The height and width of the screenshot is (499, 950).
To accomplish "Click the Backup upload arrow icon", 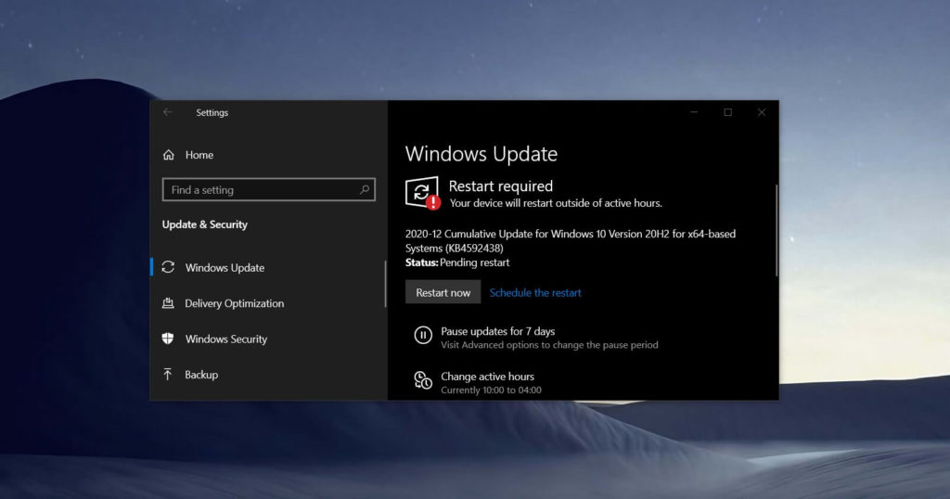I will point(168,375).
